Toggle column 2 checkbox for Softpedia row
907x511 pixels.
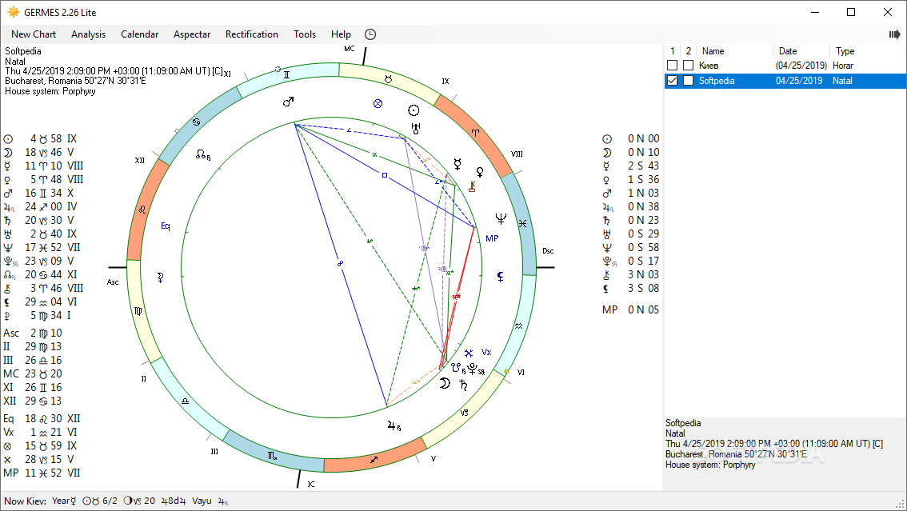click(689, 81)
